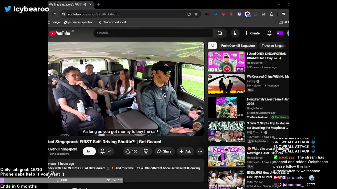Open the 3 Days 2 Nights Macau thumbnail

click(226, 131)
